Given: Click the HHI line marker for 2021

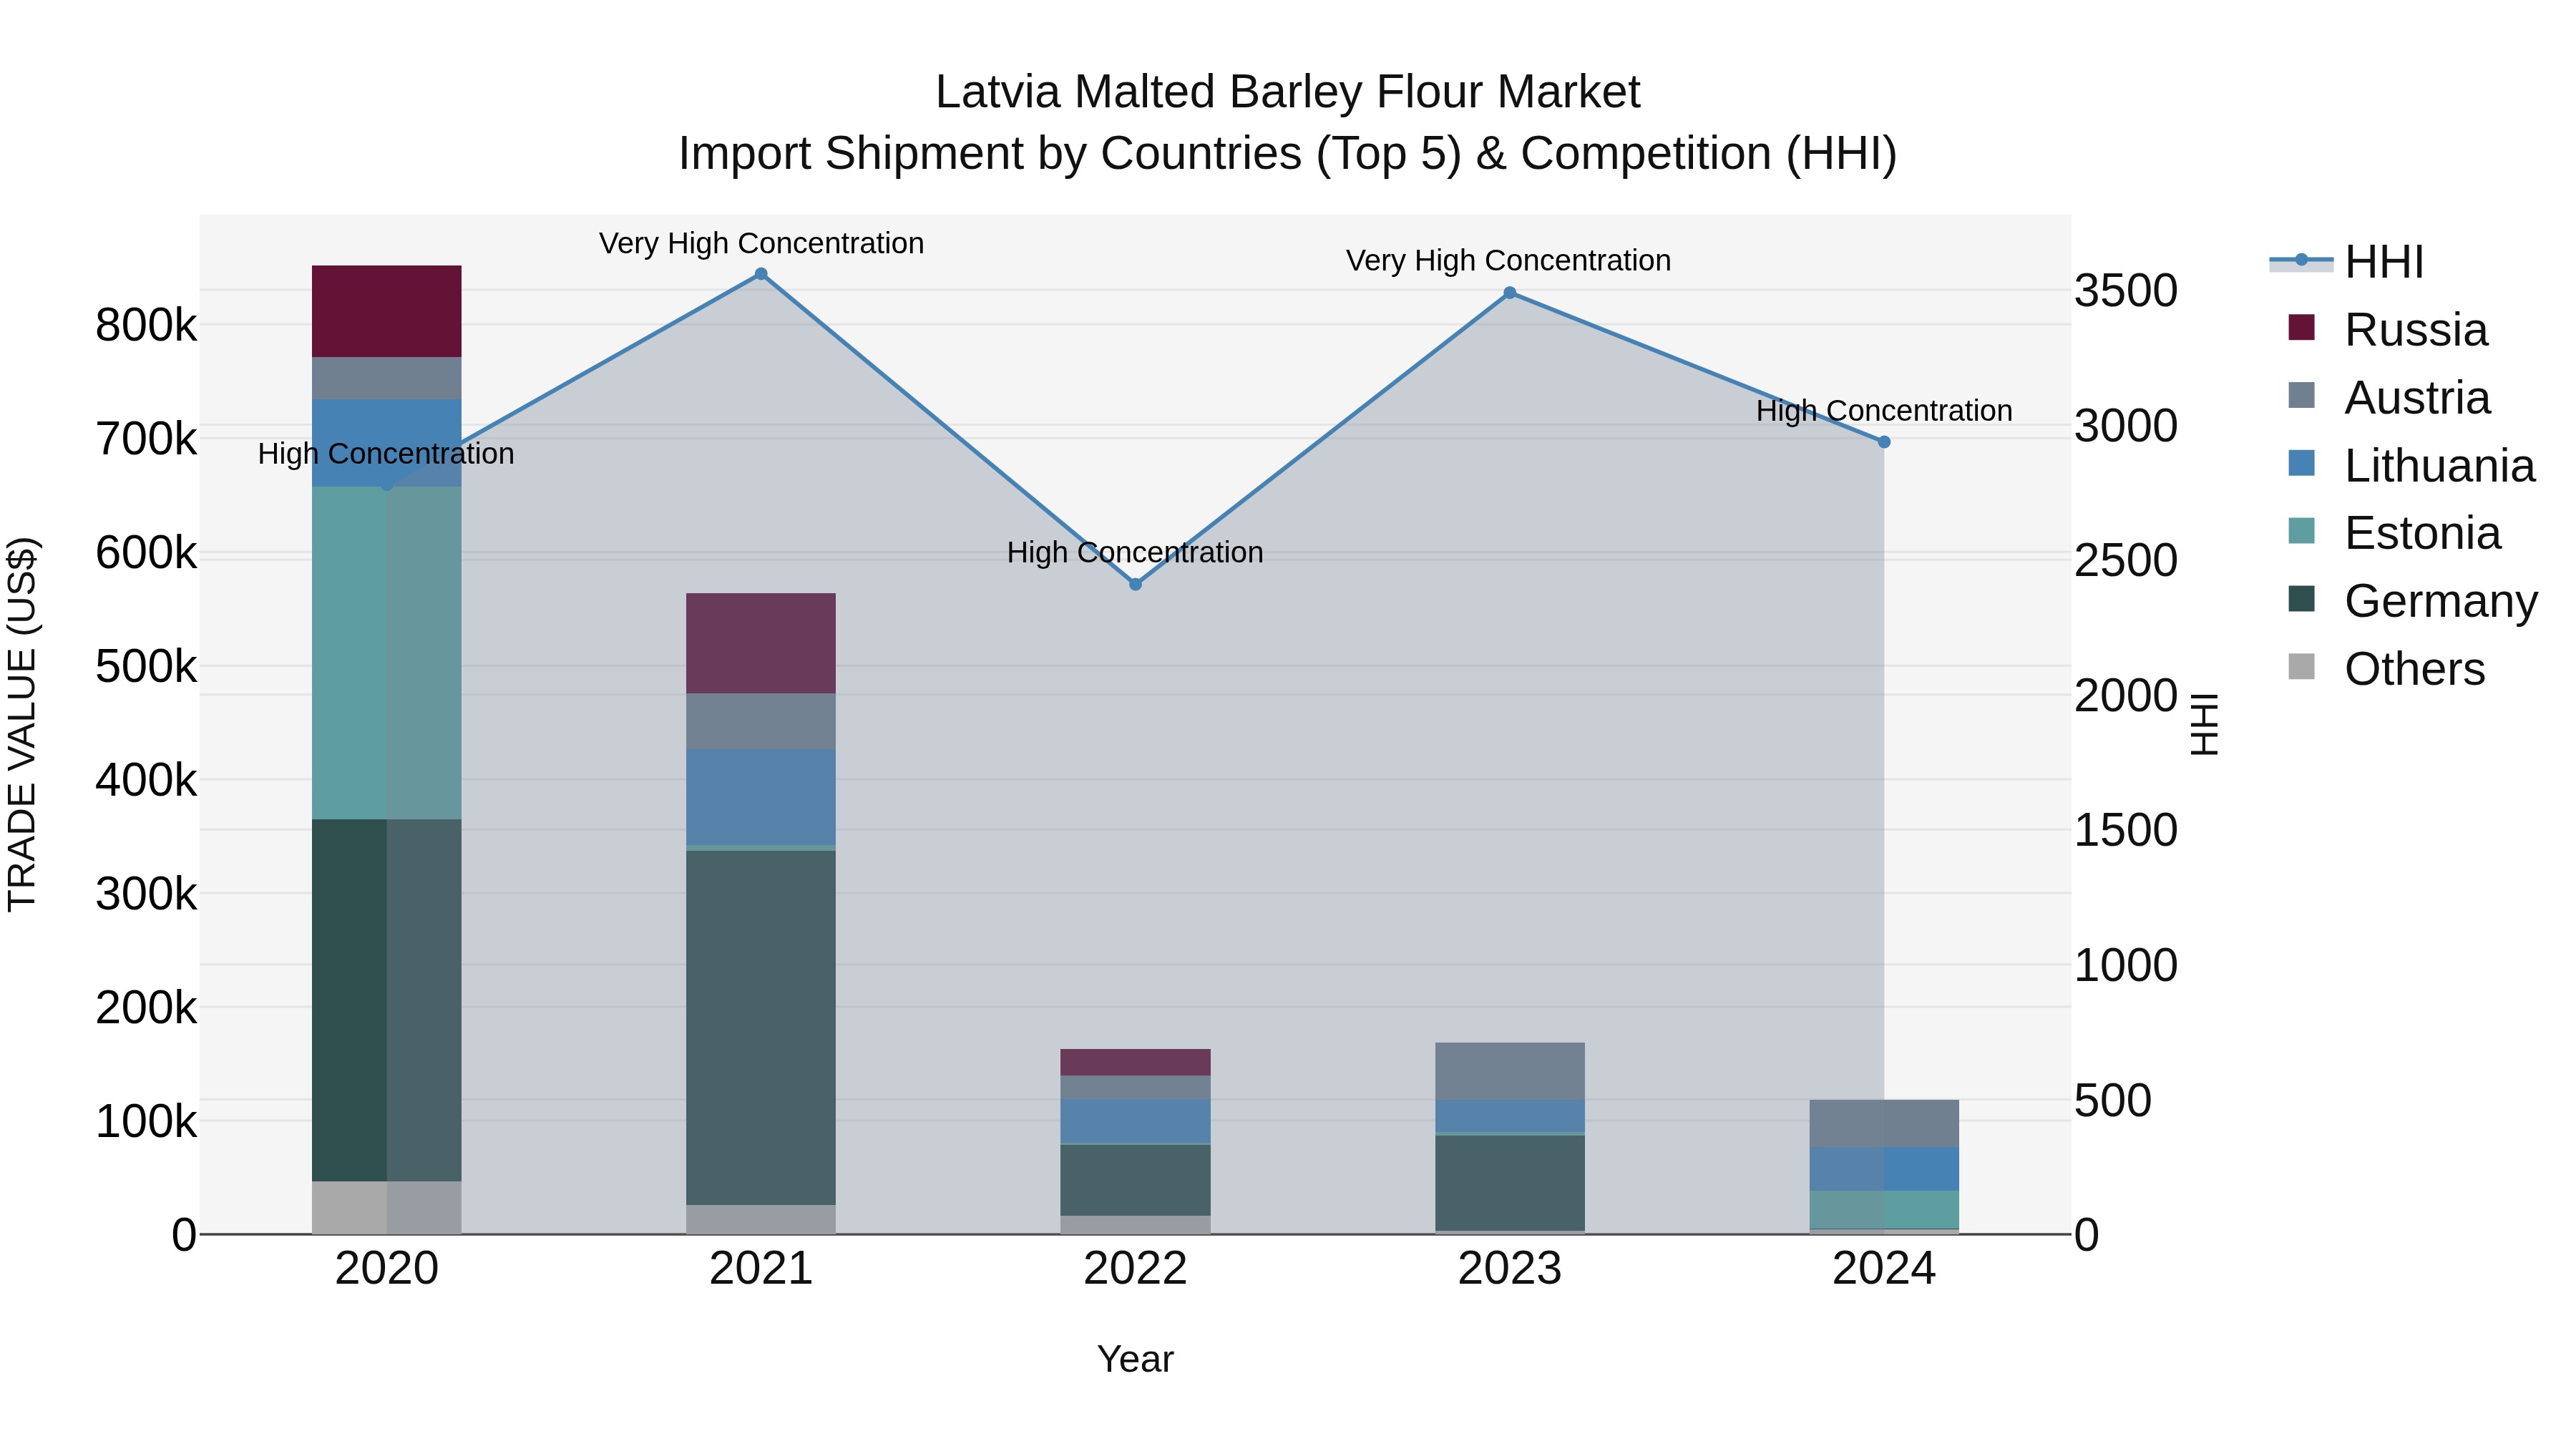Looking at the screenshot, I should 761,274.
